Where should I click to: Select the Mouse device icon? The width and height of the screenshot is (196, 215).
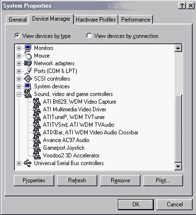[x=28, y=56]
